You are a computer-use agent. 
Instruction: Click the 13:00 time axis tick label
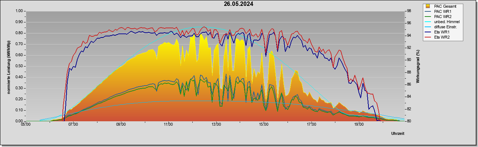[216, 125]
